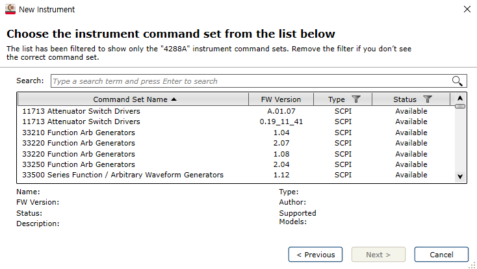Focus the search term input field
Viewport: 477px width, 269px height.
[x=250, y=81]
